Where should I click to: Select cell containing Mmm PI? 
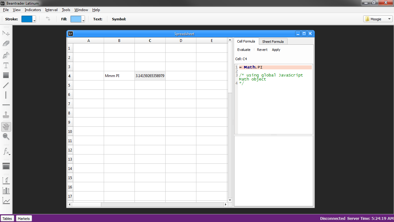coord(119,76)
